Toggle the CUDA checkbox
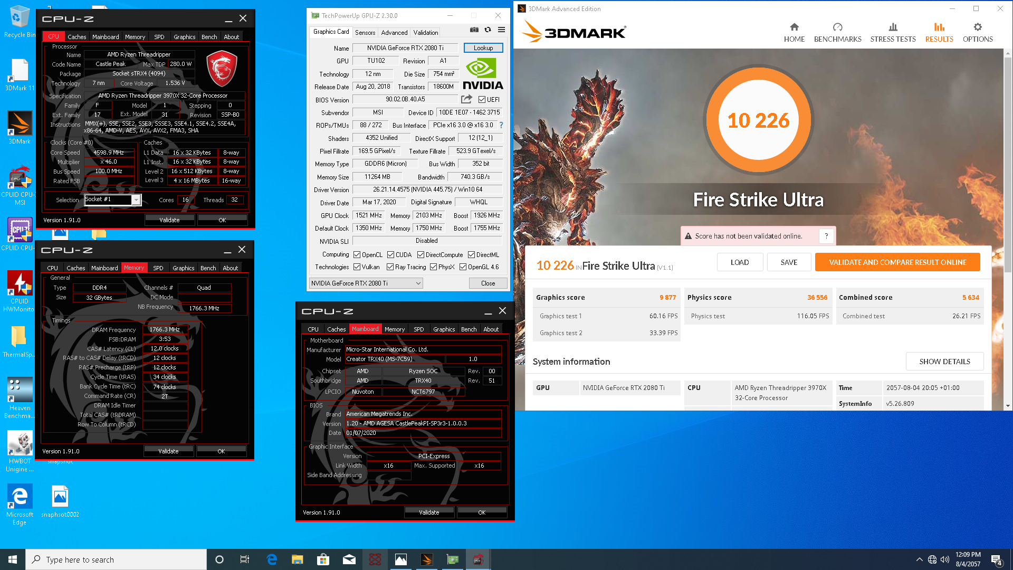Image resolution: width=1013 pixels, height=570 pixels. pos(391,255)
